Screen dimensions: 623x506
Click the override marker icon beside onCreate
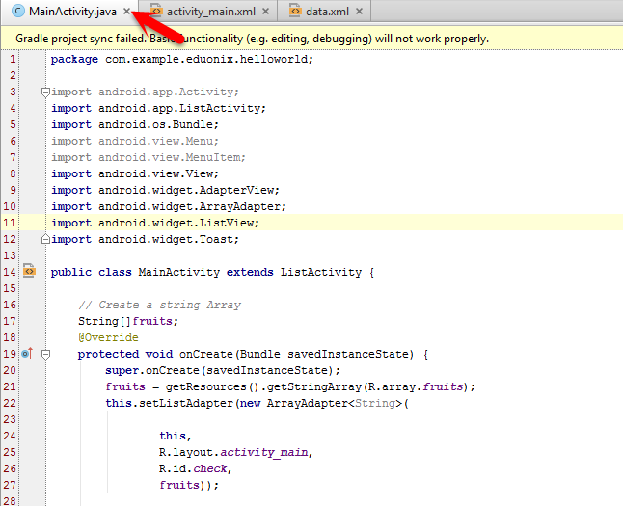point(27,353)
